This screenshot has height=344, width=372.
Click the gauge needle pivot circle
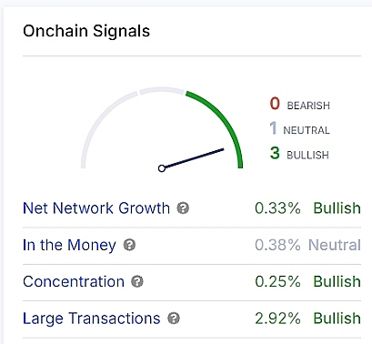pos(162,168)
